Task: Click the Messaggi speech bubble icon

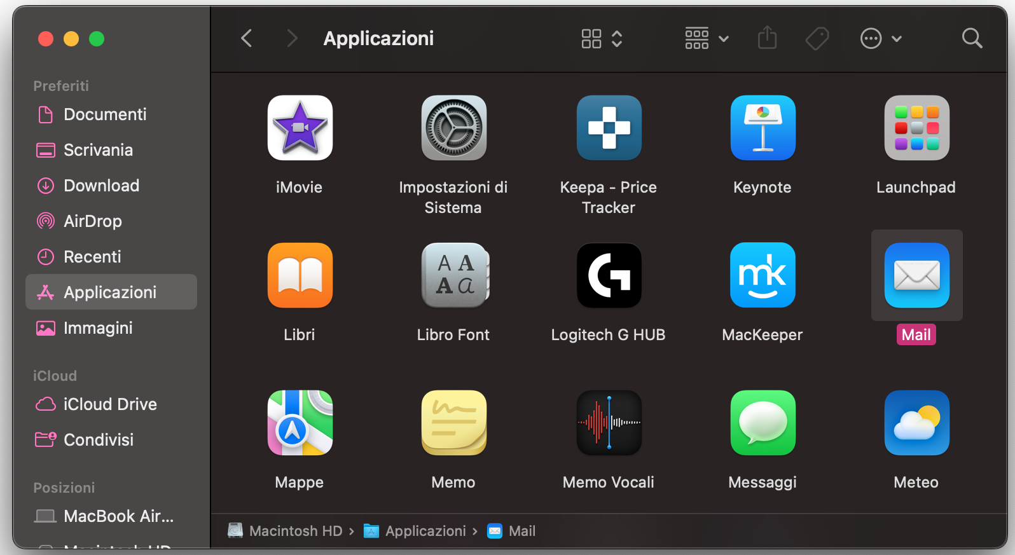Action: [x=763, y=423]
